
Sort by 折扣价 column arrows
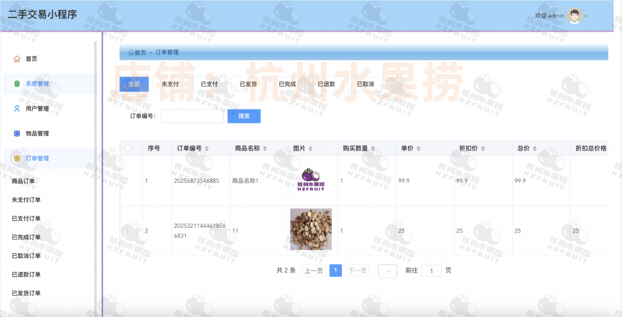(483, 148)
